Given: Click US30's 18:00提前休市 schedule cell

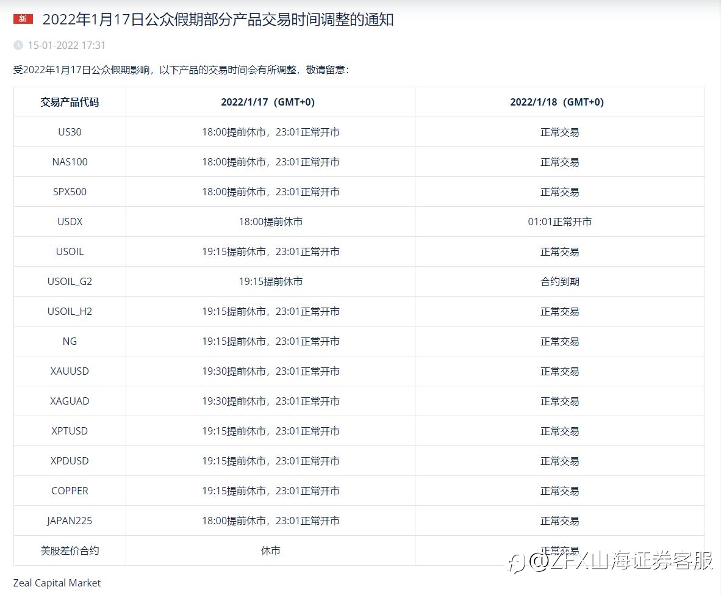Looking at the screenshot, I should [x=271, y=132].
